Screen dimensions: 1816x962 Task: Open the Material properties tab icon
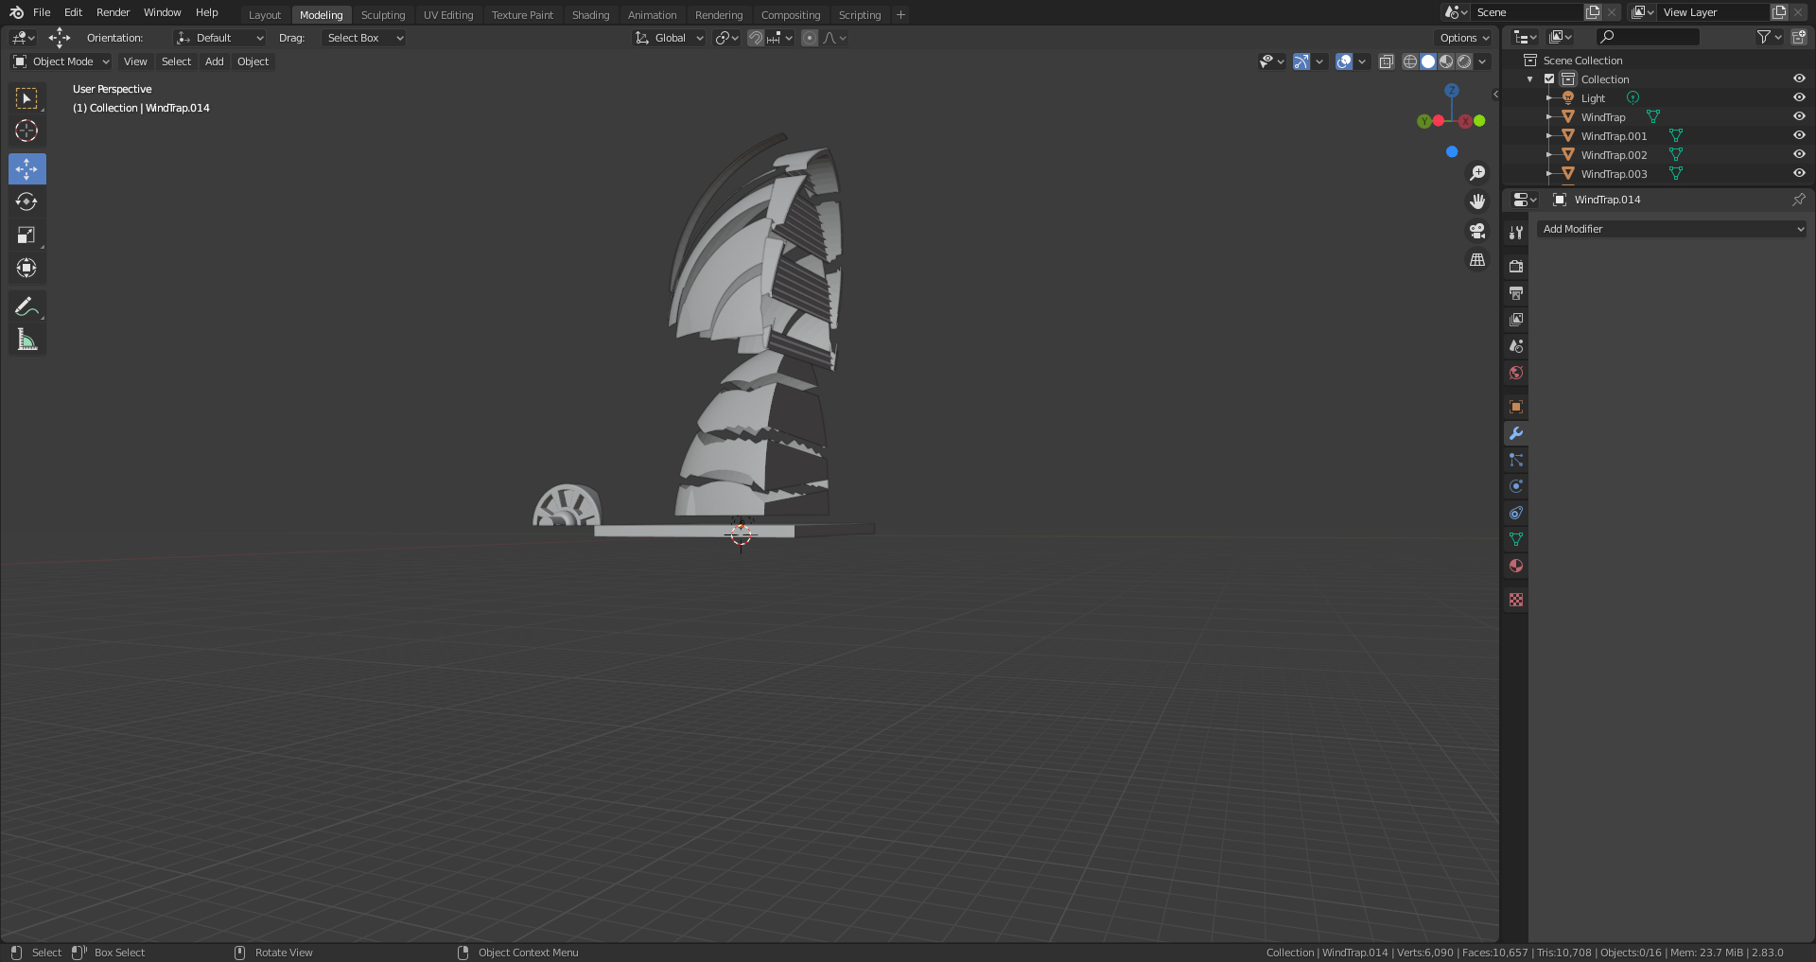1516,566
